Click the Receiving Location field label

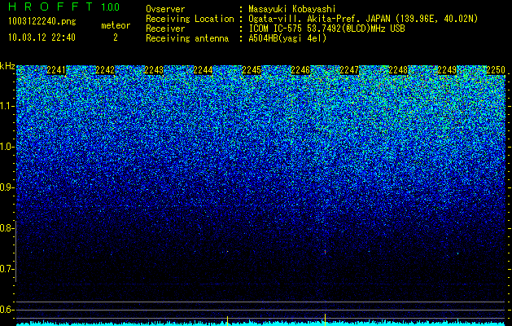pos(190,19)
